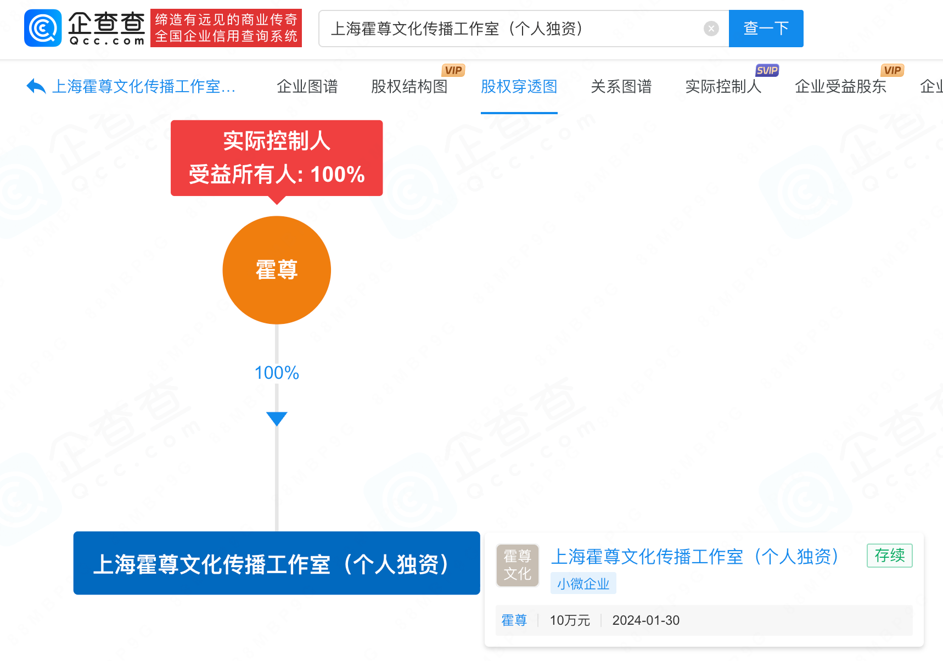Screen dimensions: 943x661
Task: Click into the company search input field
Action: pos(510,29)
